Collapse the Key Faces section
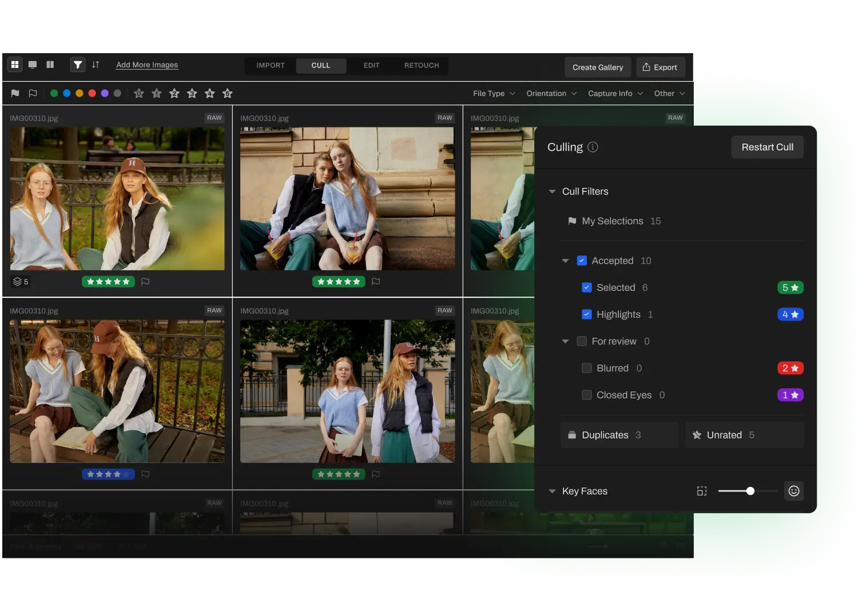 click(552, 491)
